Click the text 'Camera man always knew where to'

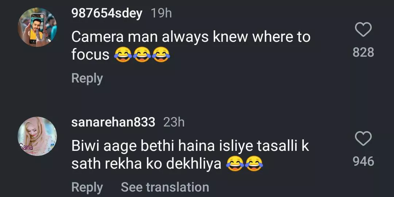pos(190,37)
